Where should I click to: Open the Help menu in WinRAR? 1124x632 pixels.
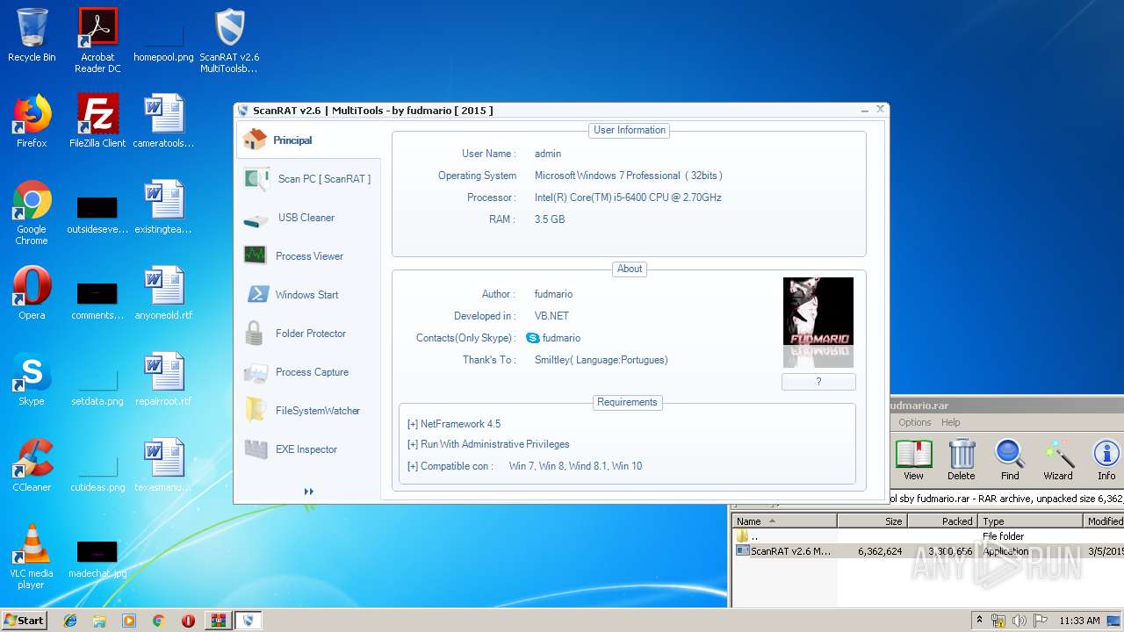click(951, 422)
